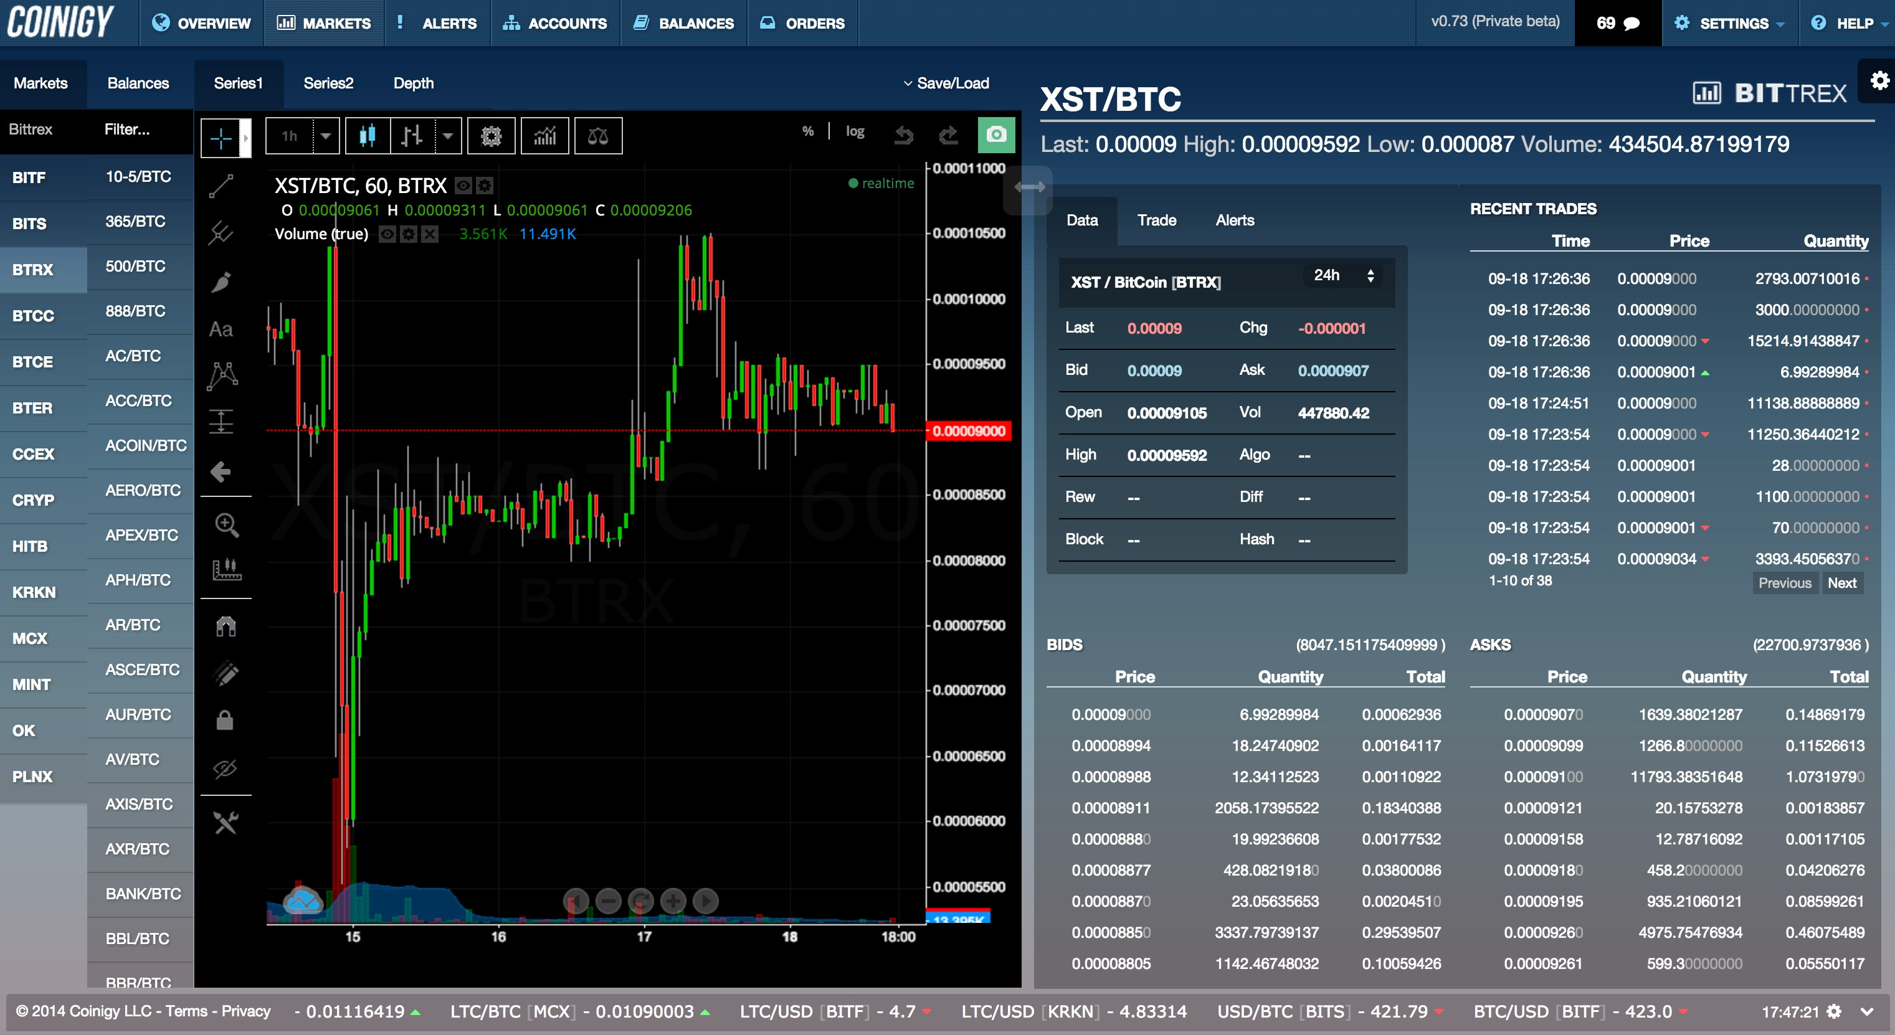Viewport: 1895px width, 1035px height.
Task: Open the 69 chat messages icon
Action: pos(1618,23)
